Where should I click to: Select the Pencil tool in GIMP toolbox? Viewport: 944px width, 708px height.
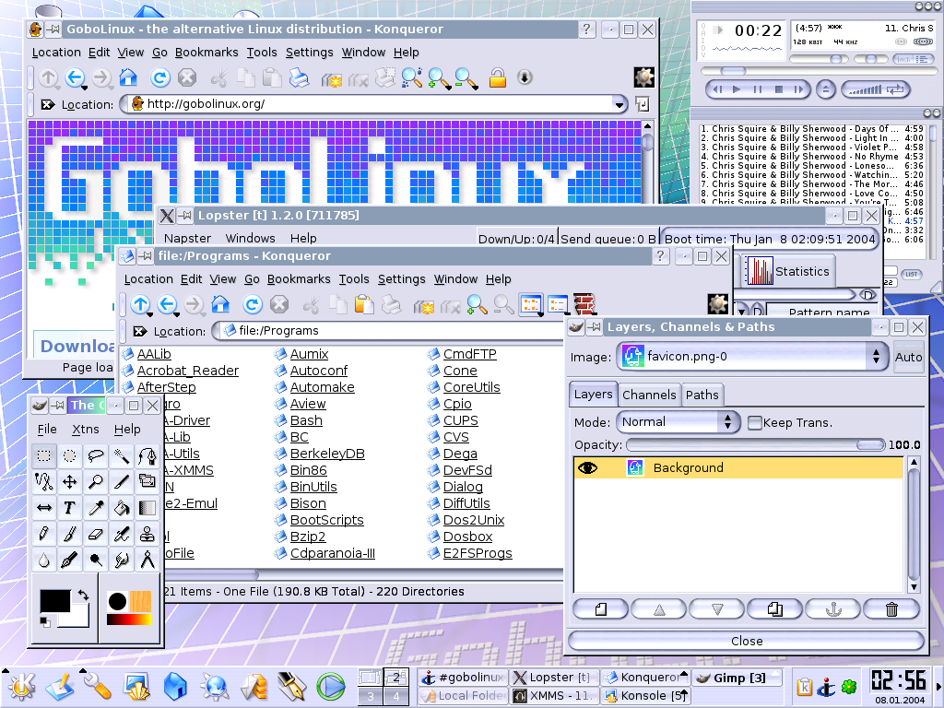(44, 534)
